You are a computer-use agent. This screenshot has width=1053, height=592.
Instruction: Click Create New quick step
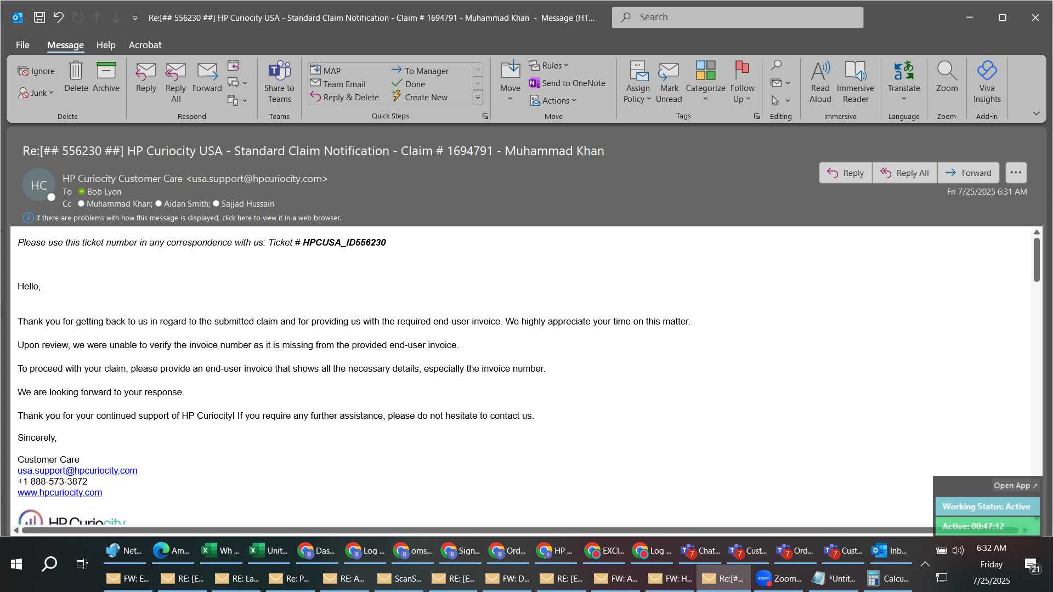point(420,97)
